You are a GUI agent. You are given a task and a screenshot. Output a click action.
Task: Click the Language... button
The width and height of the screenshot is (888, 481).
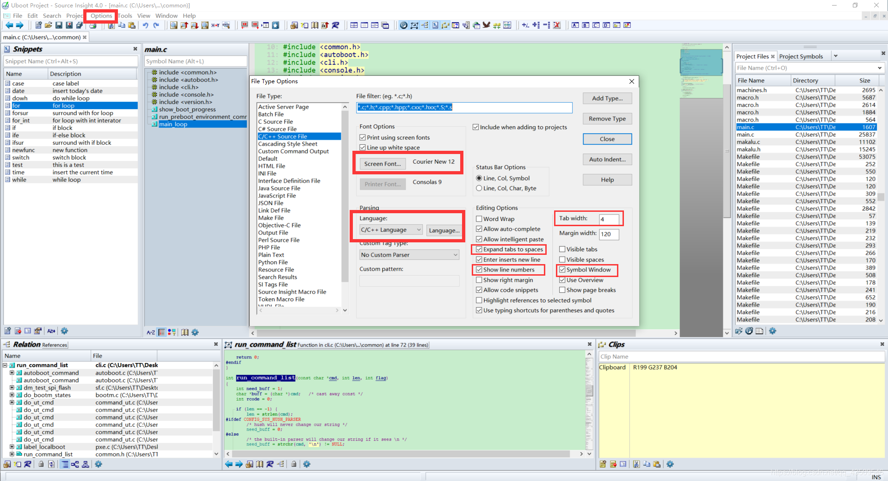point(444,230)
